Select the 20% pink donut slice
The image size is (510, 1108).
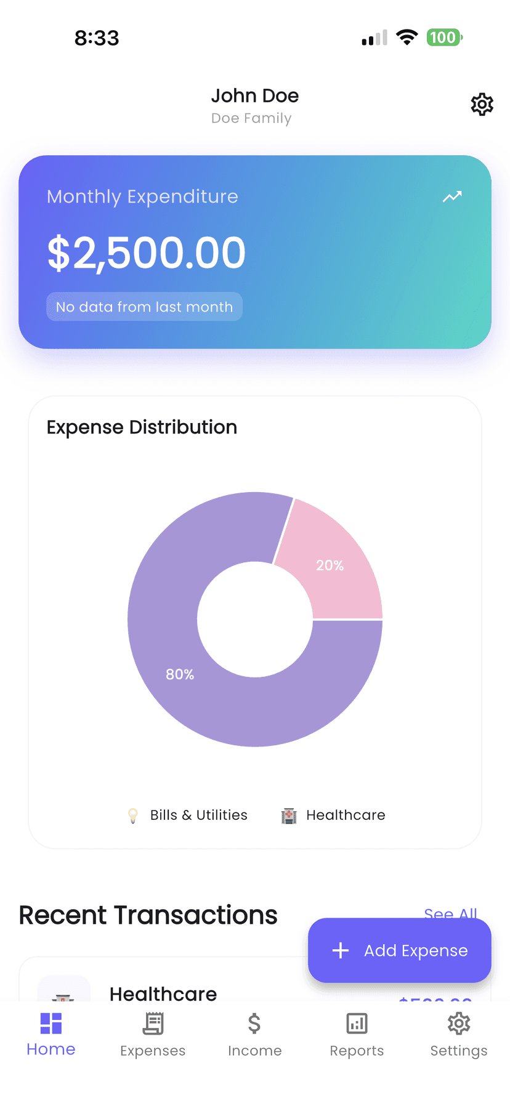point(330,565)
